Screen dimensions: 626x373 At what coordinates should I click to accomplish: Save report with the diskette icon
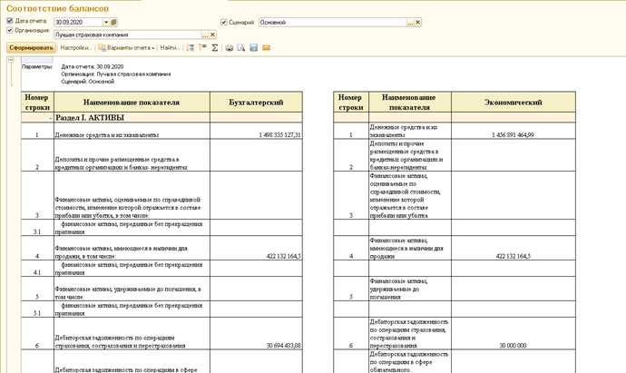click(x=253, y=48)
